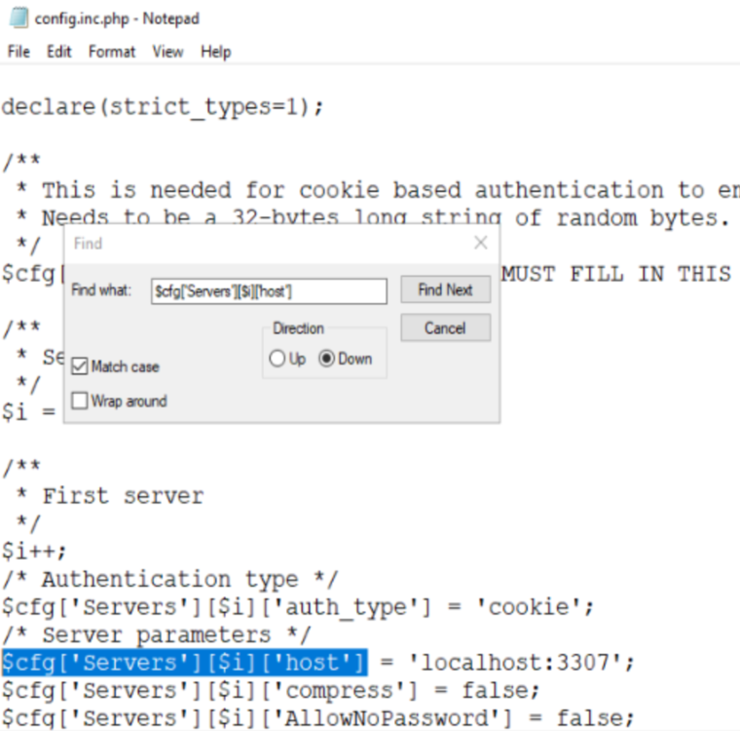Enable the Wrap around checkbox
Screen dimensions: 740x731
click(x=80, y=401)
